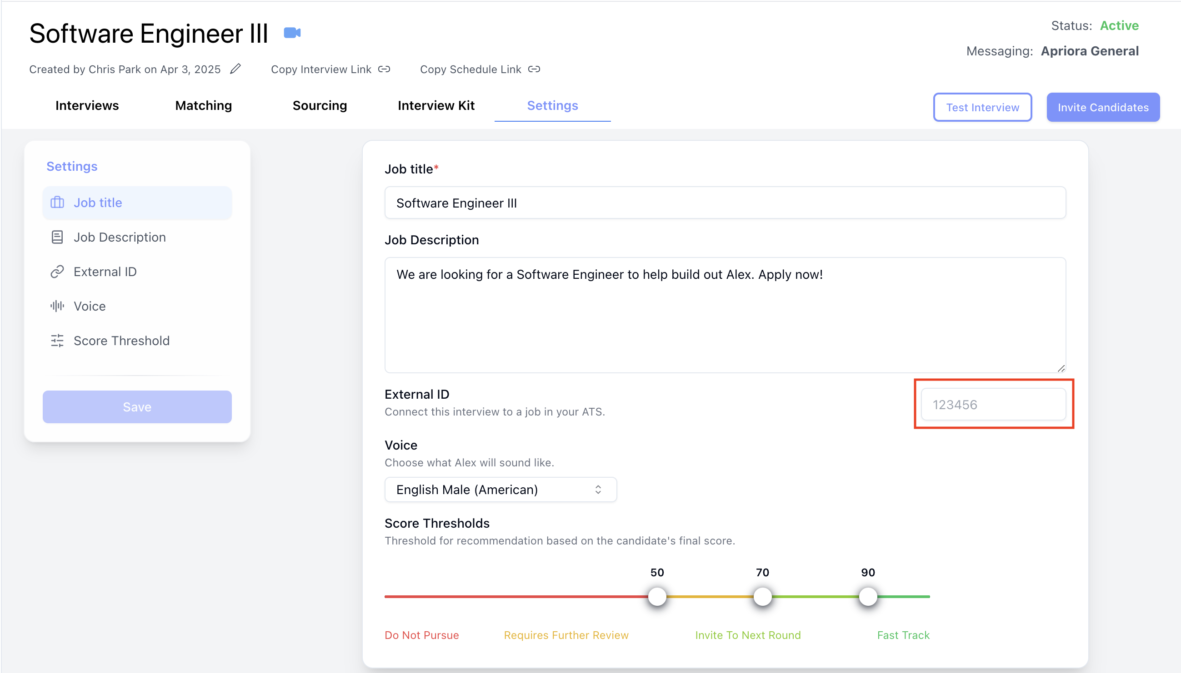Select Job Description in settings sidebar
Viewport: 1181px width, 673px height.
[x=137, y=237]
